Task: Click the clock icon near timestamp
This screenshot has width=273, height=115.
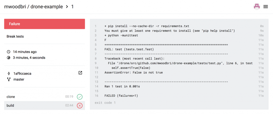Action: pos(9,52)
